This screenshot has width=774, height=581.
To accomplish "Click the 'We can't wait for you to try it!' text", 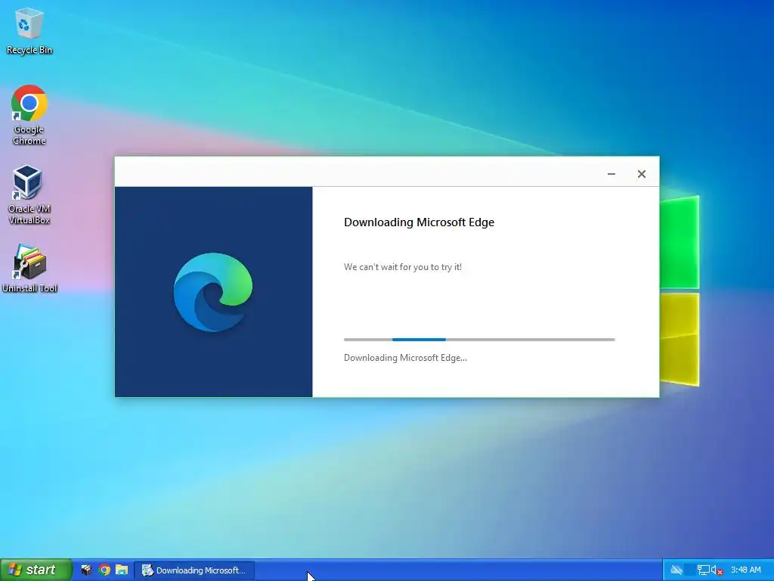I will 403,267.
